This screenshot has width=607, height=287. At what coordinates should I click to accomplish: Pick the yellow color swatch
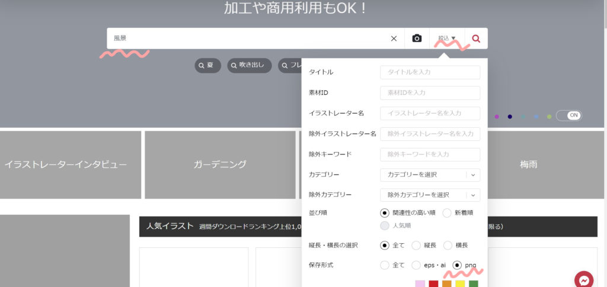pyautogui.click(x=460, y=284)
